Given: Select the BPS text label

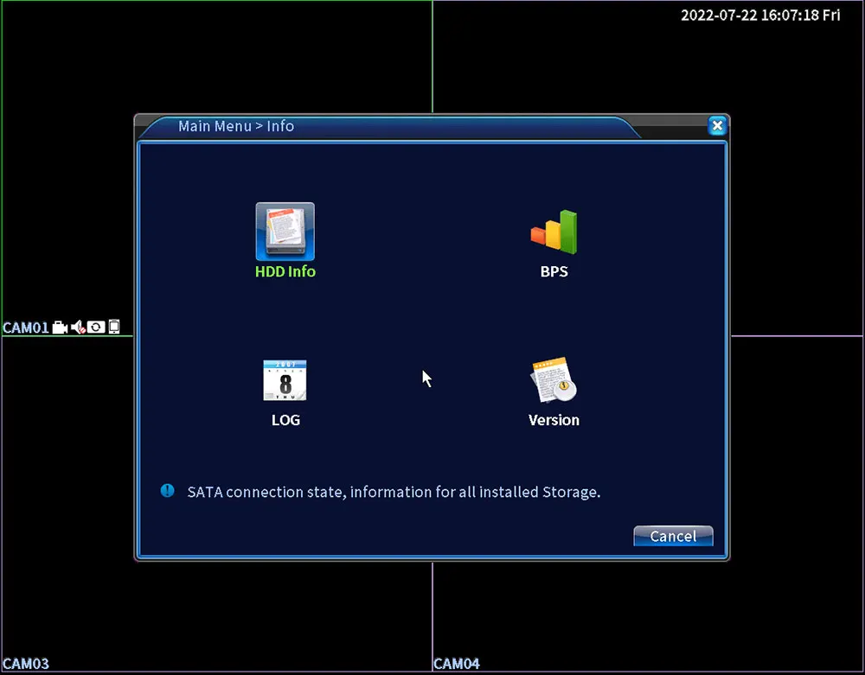Looking at the screenshot, I should 554,271.
